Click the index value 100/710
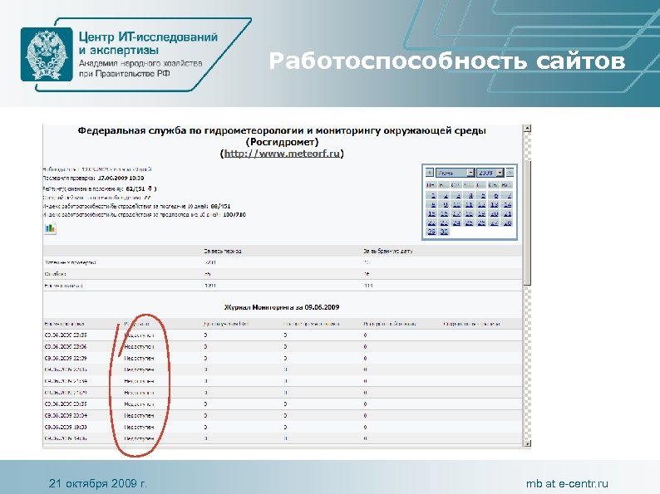 pyautogui.click(x=234, y=214)
